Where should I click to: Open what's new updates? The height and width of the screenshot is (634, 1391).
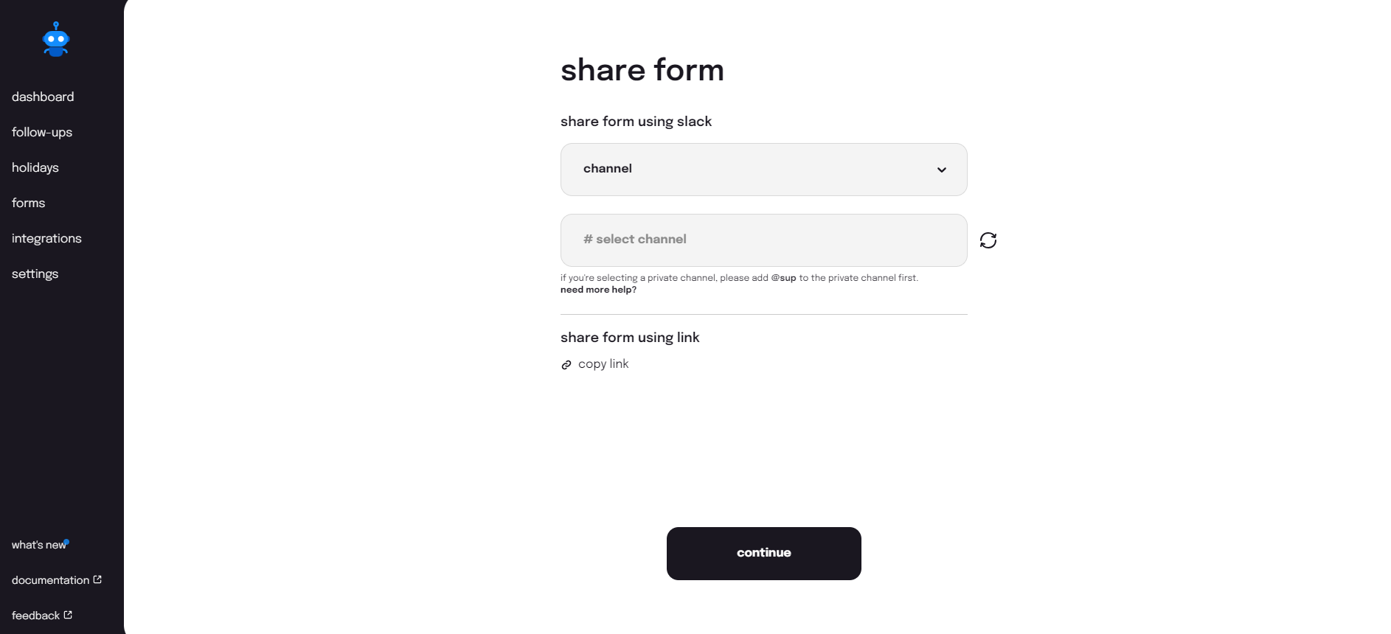tap(38, 545)
